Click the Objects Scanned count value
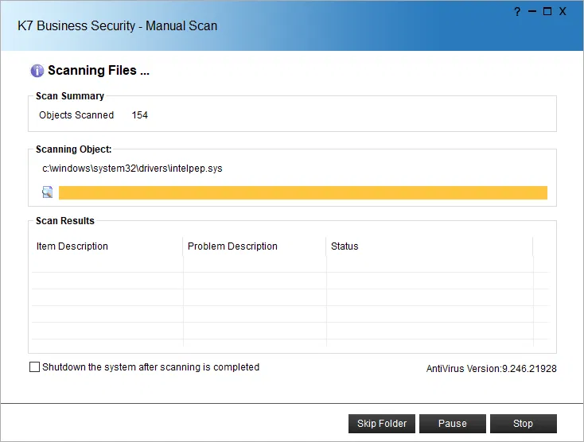Screen dimensions: 584x442 coord(140,115)
